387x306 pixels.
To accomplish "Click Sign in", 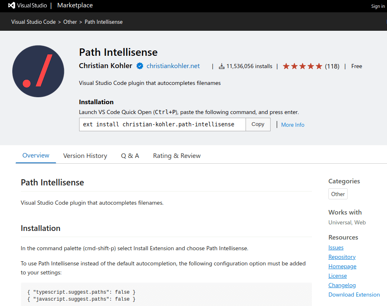I will tap(378, 6).
